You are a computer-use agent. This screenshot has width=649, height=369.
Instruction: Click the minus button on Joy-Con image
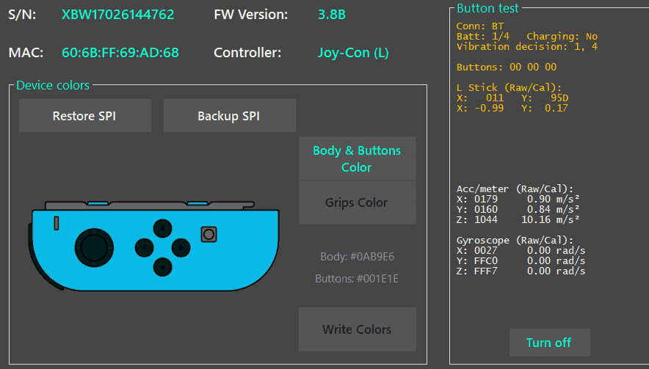click(x=57, y=223)
